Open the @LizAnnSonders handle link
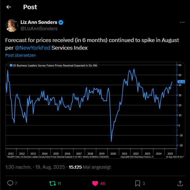 click(x=39, y=29)
